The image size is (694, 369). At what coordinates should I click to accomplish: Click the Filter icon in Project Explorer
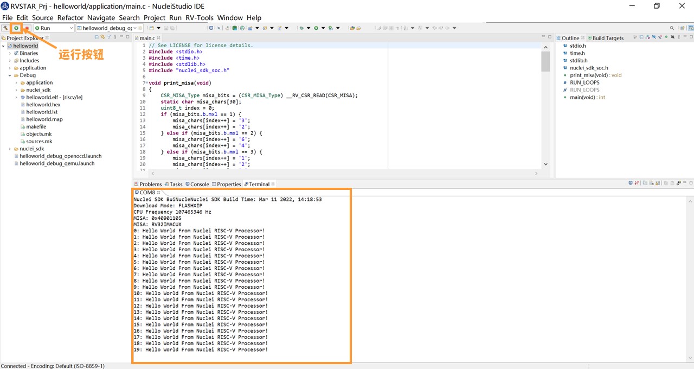click(x=109, y=37)
